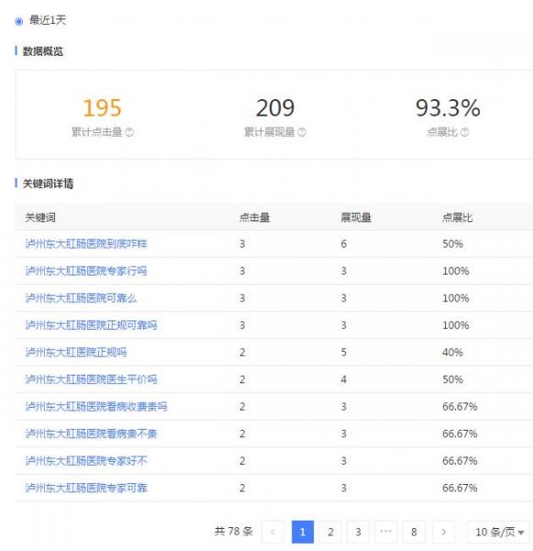This screenshot has height=551, width=533.
Task: Select the 最近1天 radio button
Action: (x=19, y=21)
